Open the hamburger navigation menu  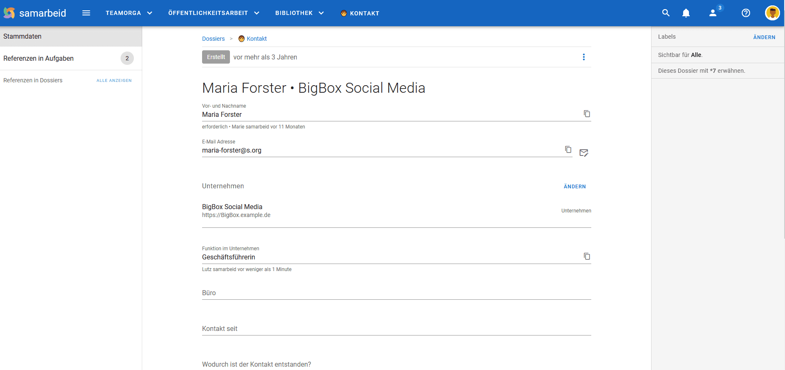(86, 13)
